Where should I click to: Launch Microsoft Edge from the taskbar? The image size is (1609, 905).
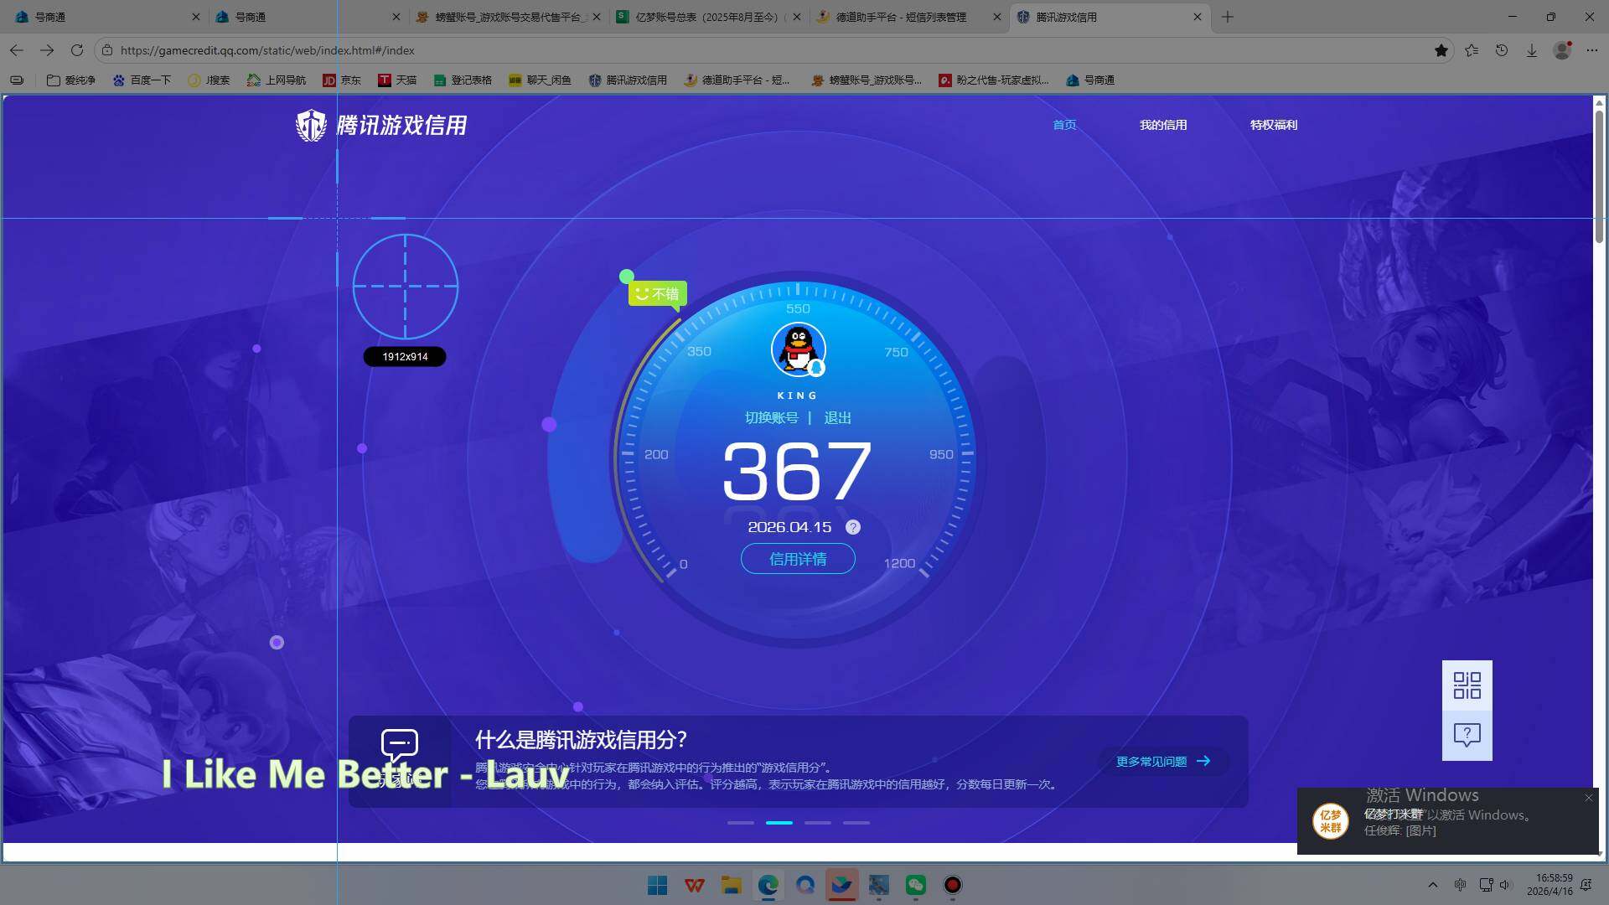[x=768, y=886]
